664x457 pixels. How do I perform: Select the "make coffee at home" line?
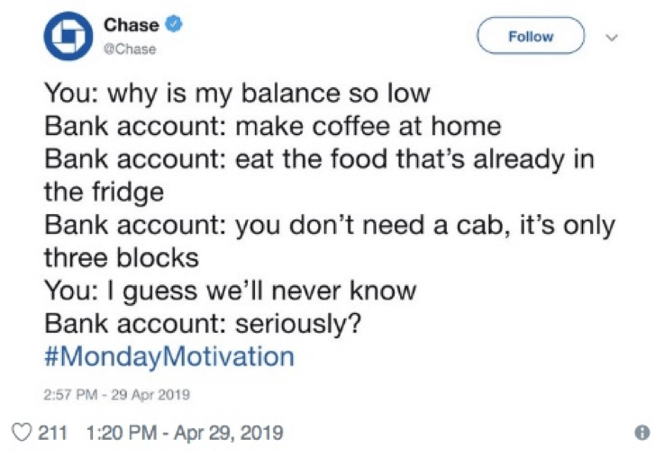click(368, 126)
